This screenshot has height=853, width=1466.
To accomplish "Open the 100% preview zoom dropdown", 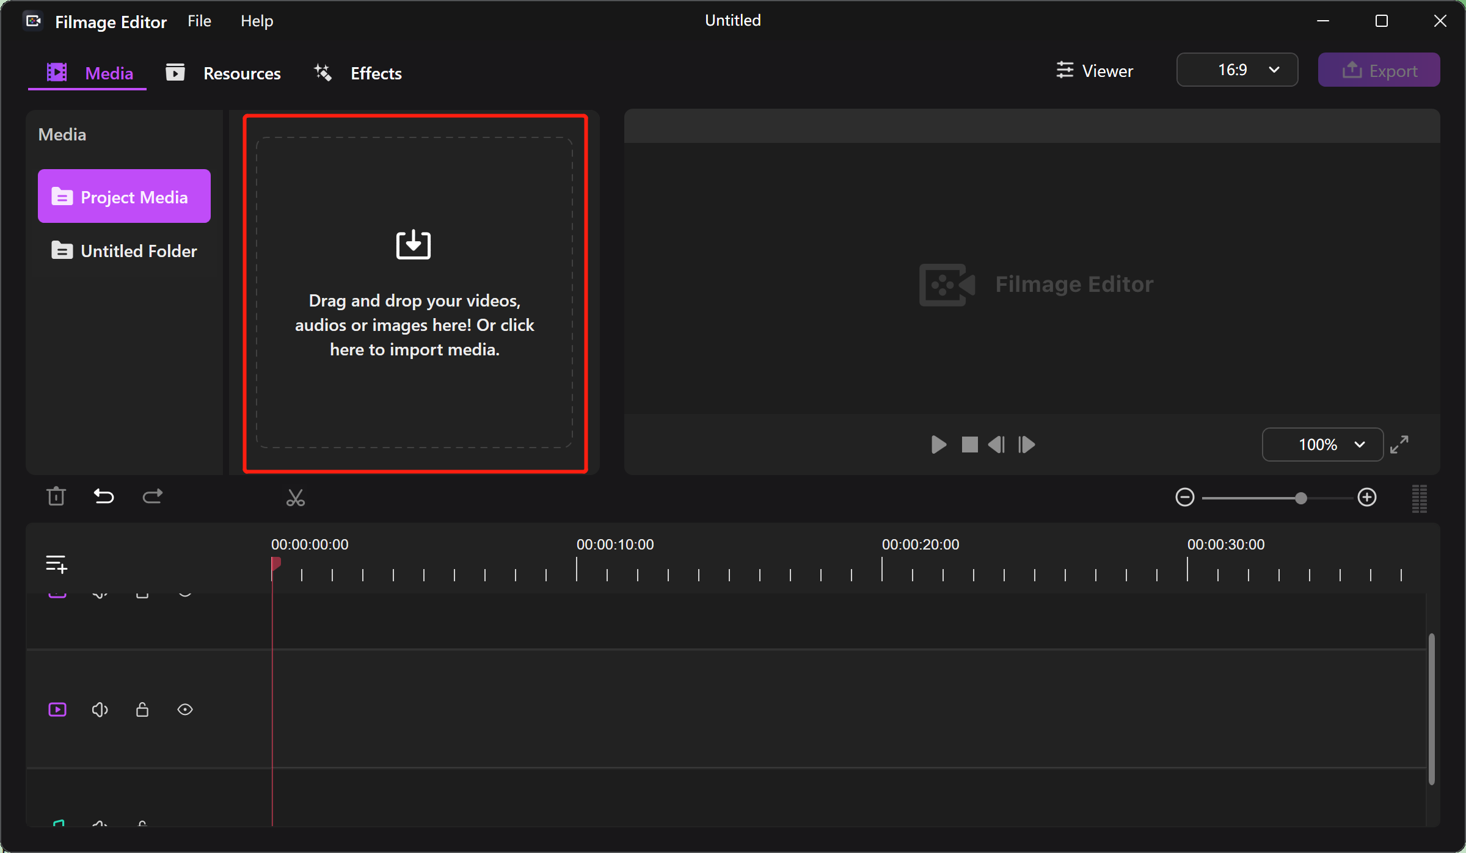I will (x=1322, y=445).
